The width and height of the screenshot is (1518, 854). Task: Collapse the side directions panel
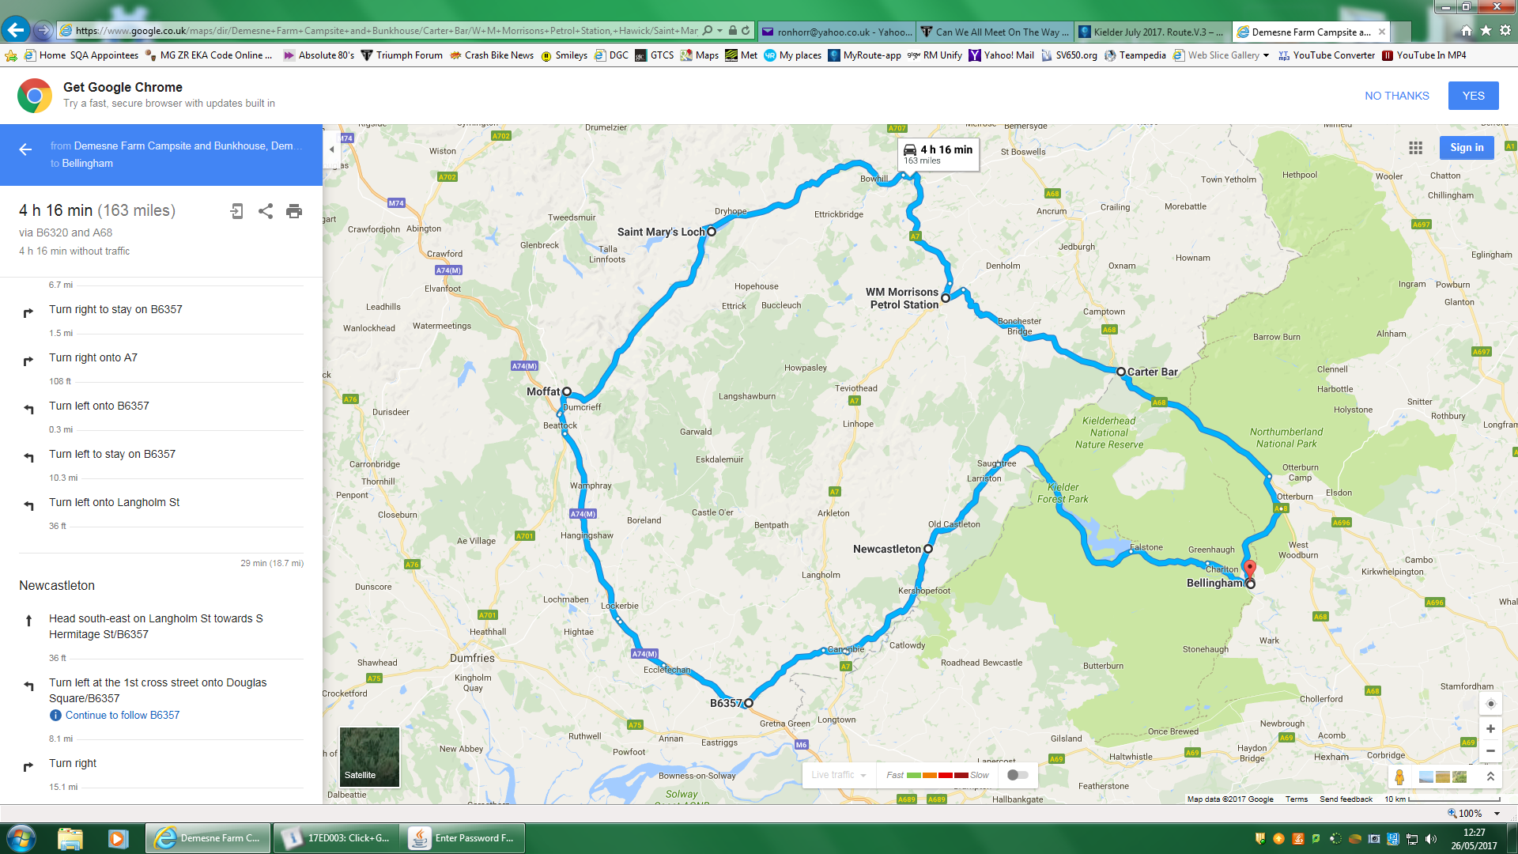coord(332,149)
